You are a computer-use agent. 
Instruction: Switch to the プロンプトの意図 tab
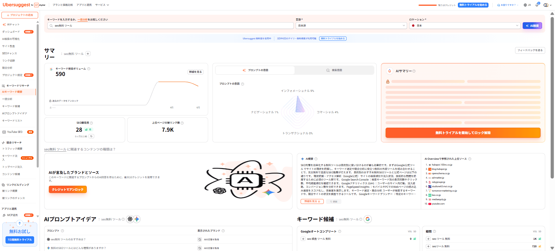tap(255, 70)
